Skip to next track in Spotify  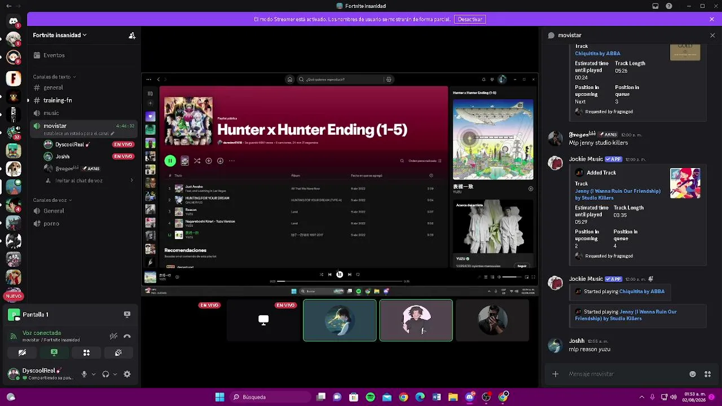[x=349, y=275]
